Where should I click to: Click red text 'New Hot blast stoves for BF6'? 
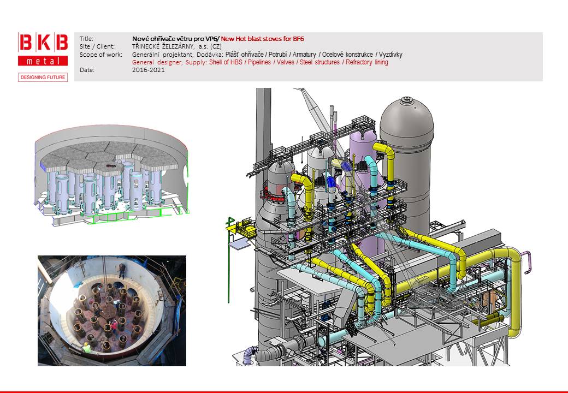[262, 39]
